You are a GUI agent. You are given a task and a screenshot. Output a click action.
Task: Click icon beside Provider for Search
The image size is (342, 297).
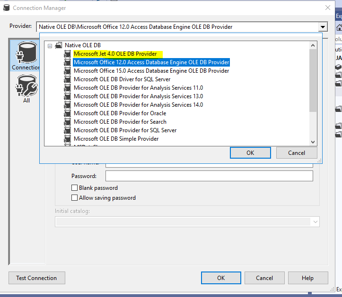pyautogui.click(x=67, y=122)
